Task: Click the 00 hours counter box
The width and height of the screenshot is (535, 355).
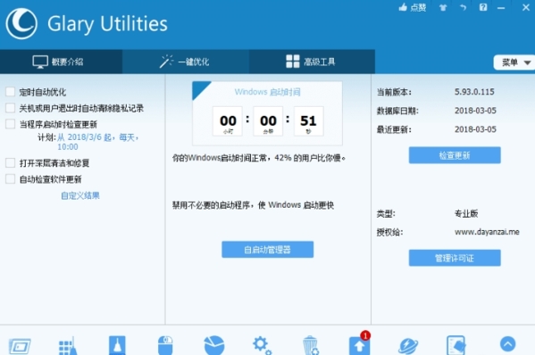Action: [x=228, y=121]
